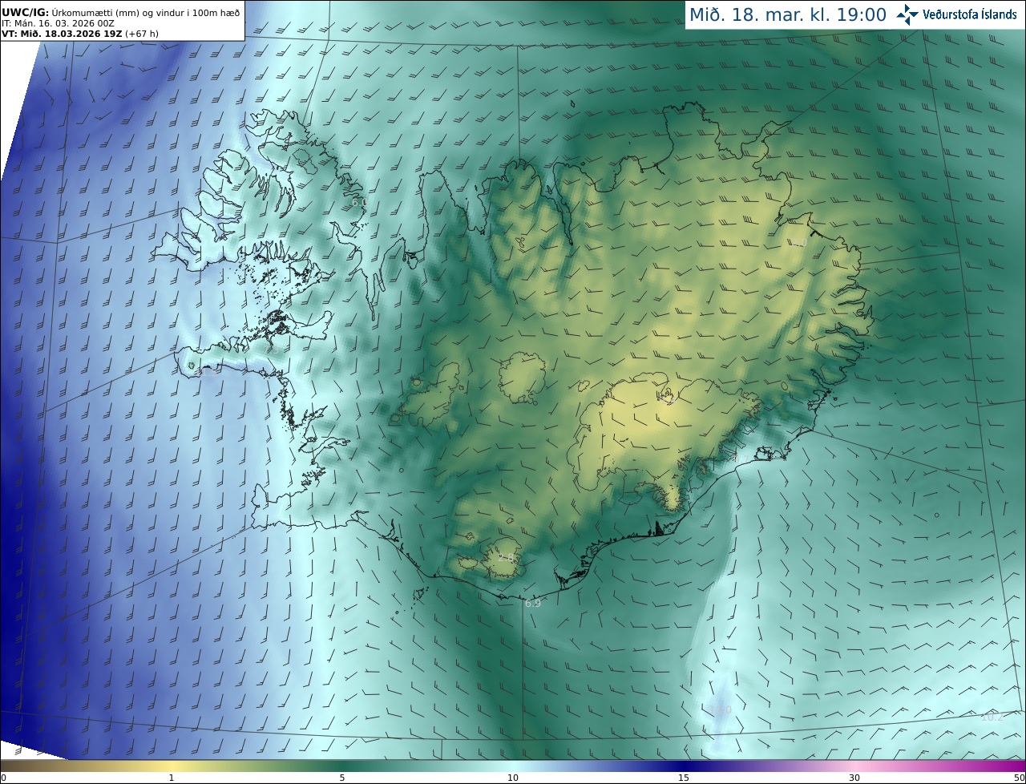Click the header date "Mið. 18. mar. kl. 19:00"
The height and width of the screenshot is (784, 1026).
tap(789, 15)
